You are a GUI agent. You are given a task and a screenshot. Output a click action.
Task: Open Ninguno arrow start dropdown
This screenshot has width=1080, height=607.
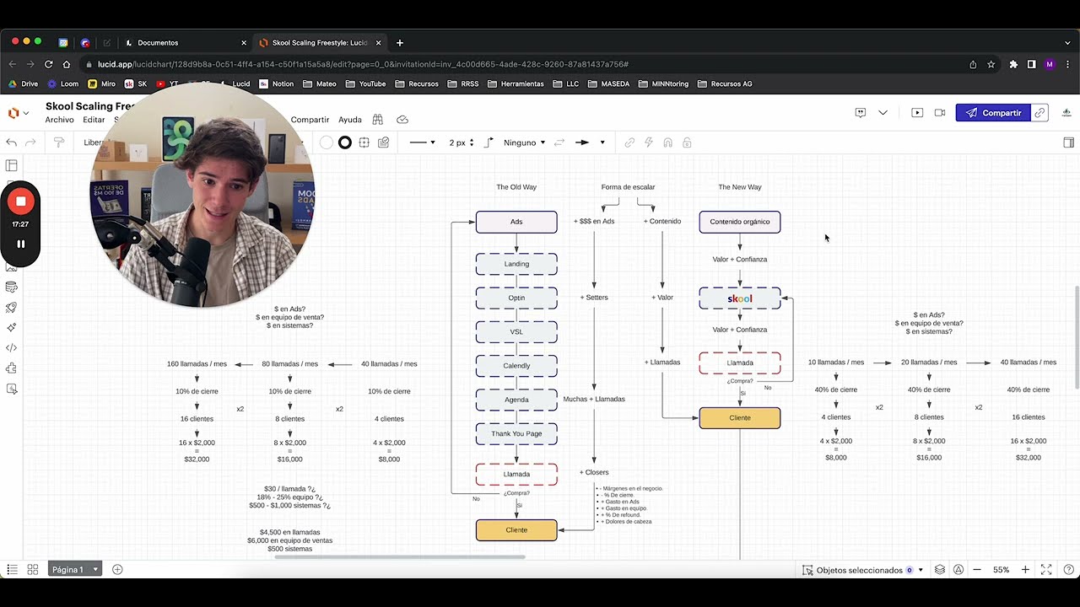(x=524, y=142)
